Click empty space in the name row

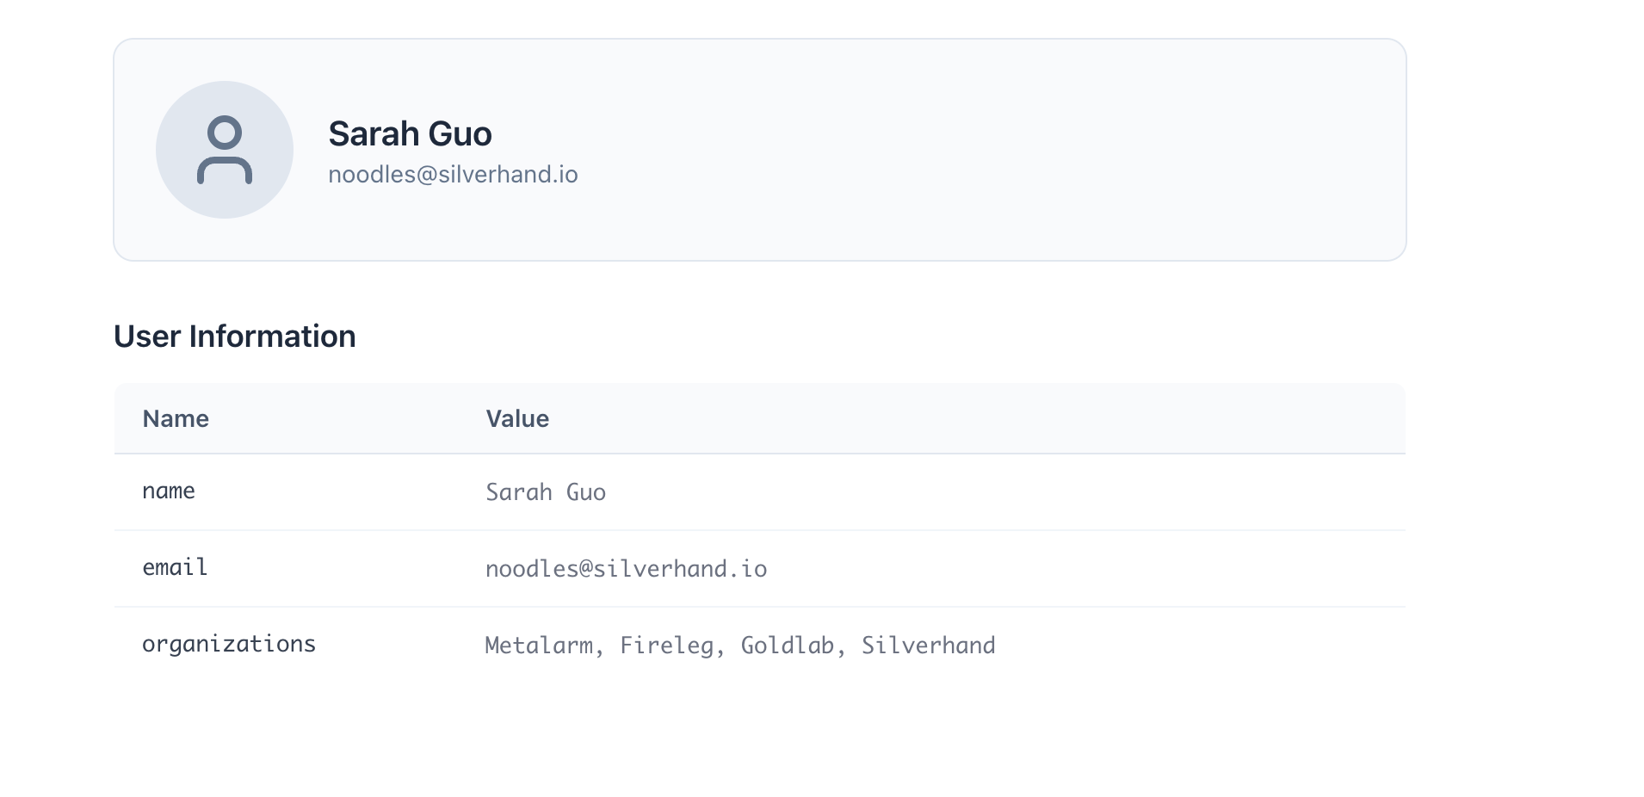[1033, 492]
